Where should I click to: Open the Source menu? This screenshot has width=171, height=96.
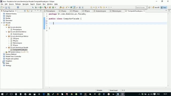coord(11,4)
